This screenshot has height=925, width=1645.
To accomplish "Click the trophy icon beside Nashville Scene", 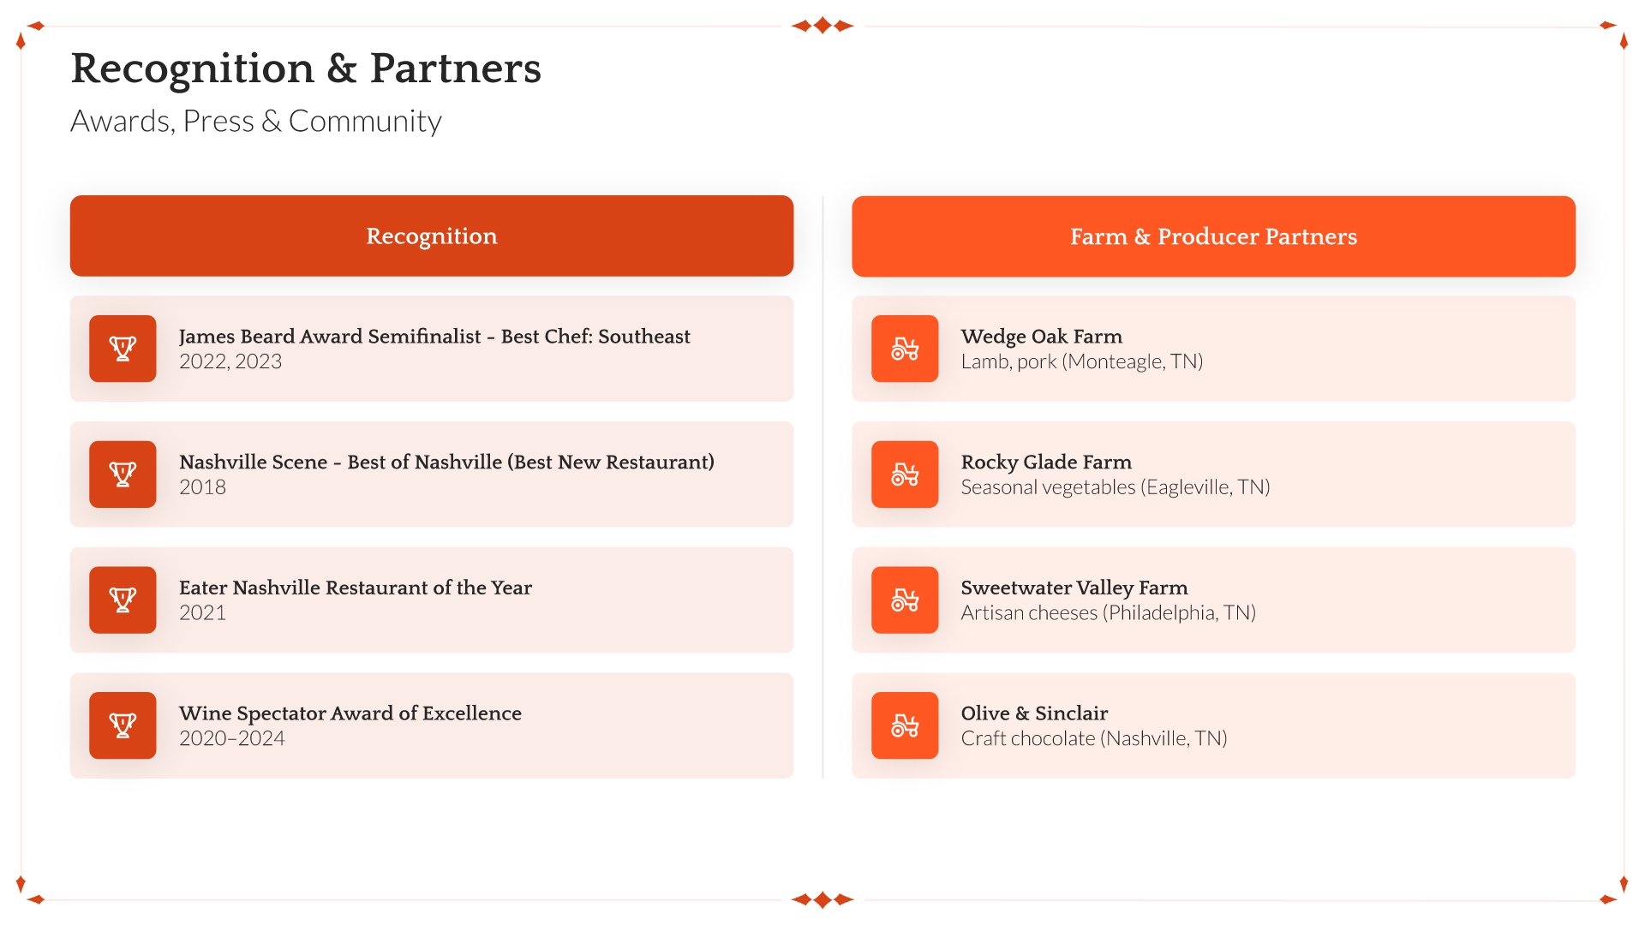I will click(x=123, y=474).
